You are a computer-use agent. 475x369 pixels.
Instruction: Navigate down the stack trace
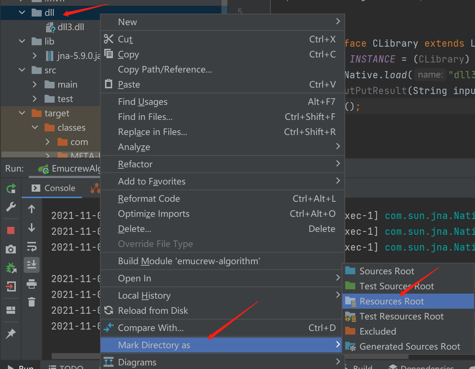(x=32, y=228)
